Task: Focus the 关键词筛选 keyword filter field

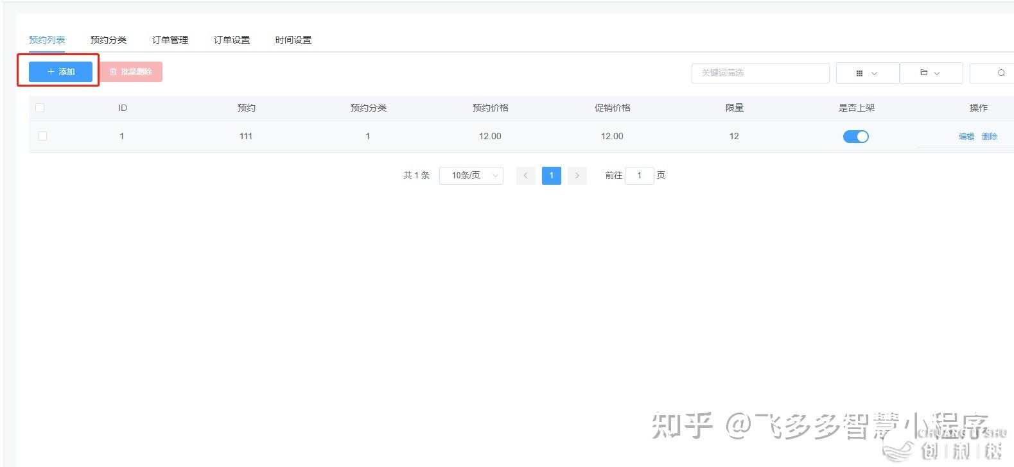Action: click(760, 73)
